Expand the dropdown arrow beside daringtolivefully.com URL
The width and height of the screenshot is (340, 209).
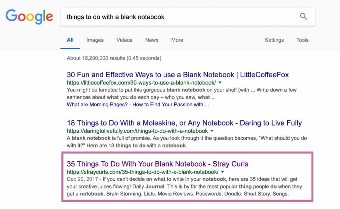tap(212, 131)
